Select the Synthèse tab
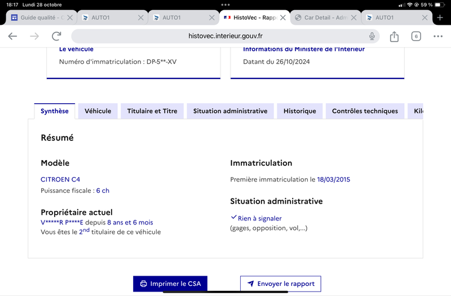The image size is (451, 296). (54, 111)
